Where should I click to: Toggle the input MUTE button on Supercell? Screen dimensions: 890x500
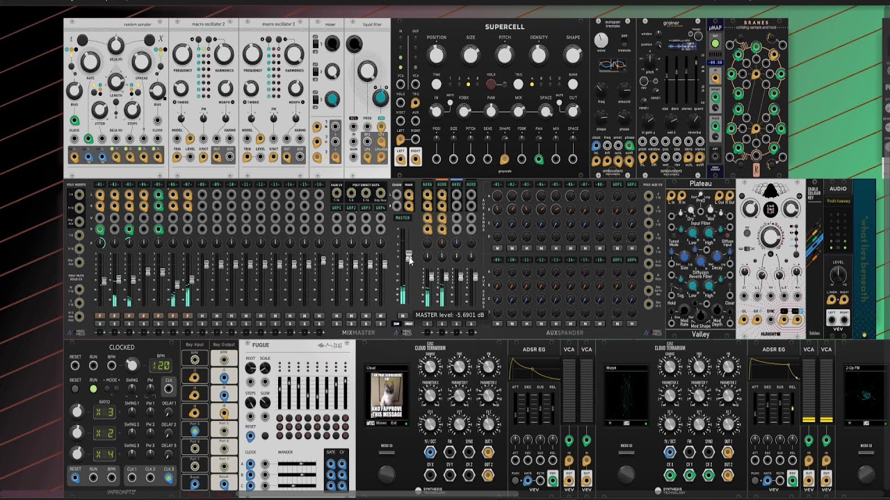(x=450, y=103)
